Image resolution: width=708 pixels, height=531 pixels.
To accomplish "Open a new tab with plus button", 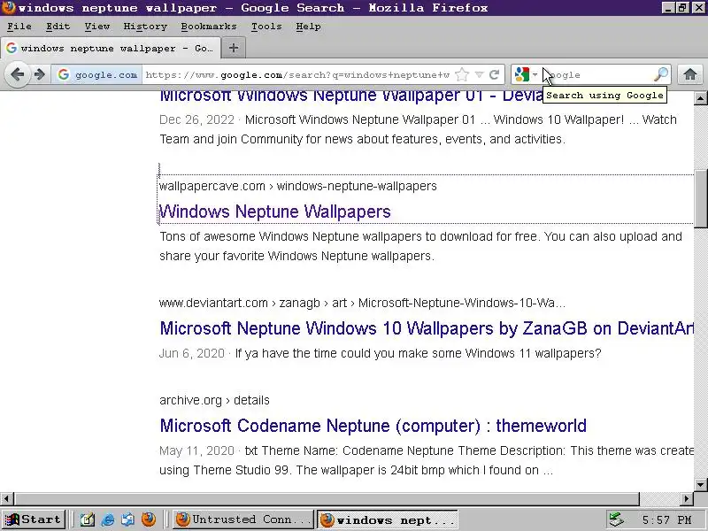I will pyautogui.click(x=234, y=48).
